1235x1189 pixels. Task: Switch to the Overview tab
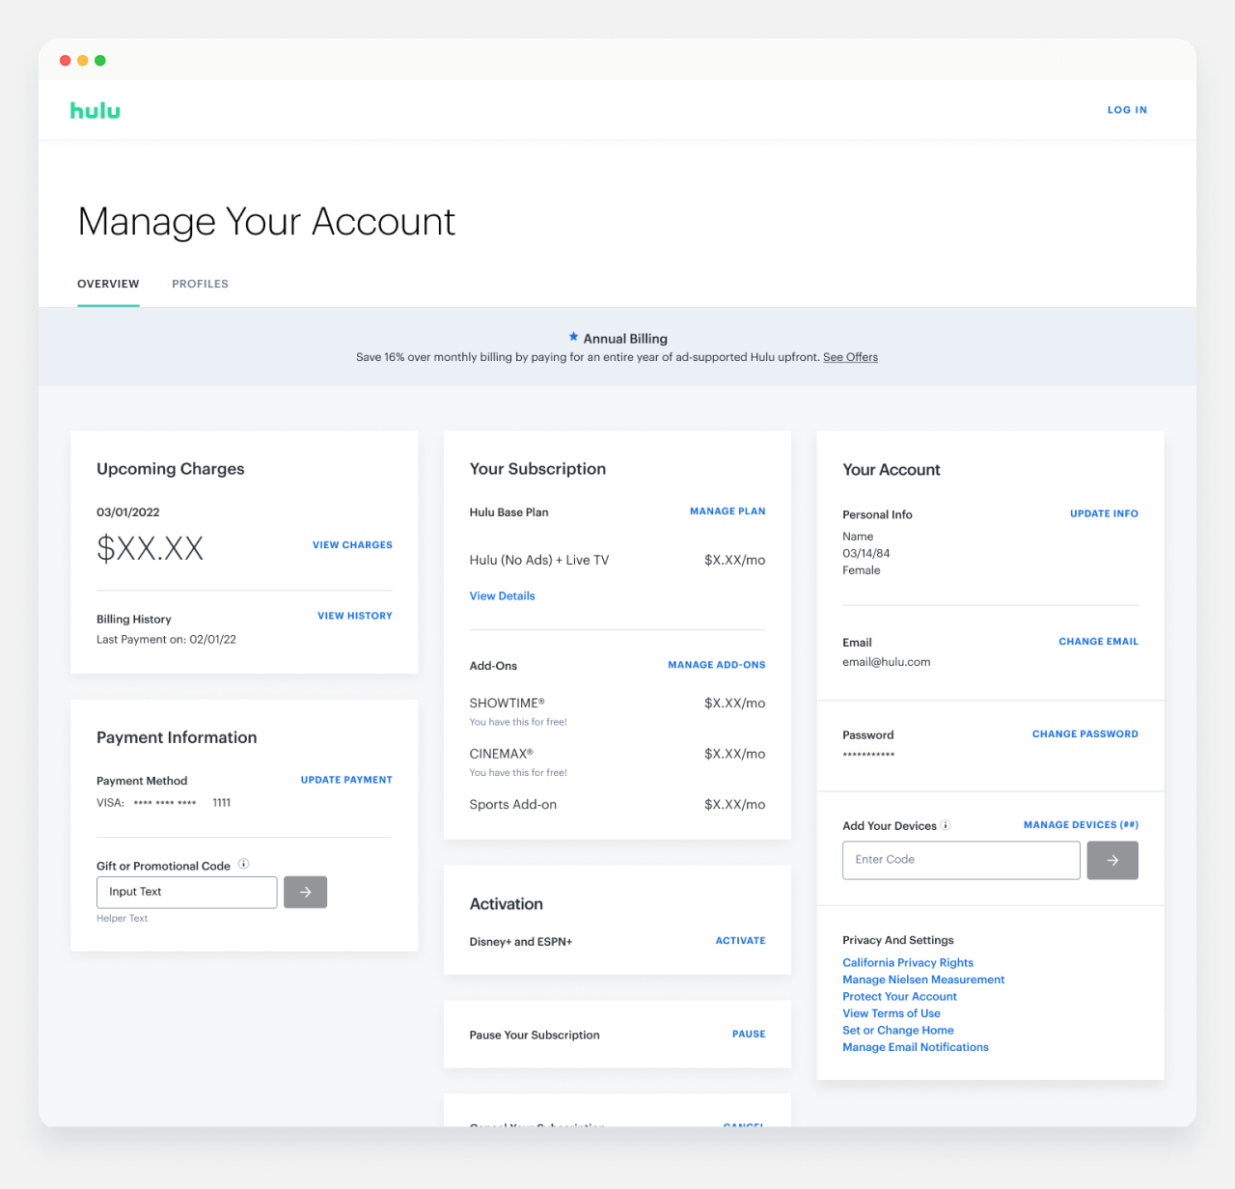(x=108, y=284)
